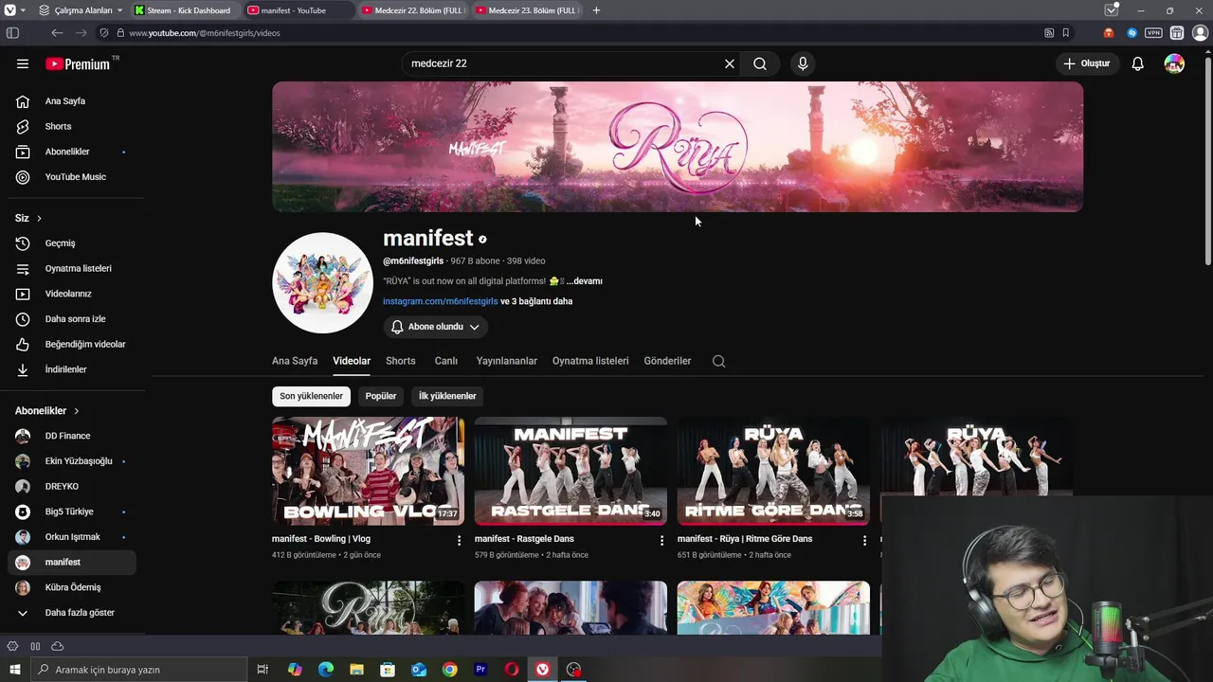Screen dimensions: 1213x682
Task: Expand the Siz section chevron
Action: tap(39, 218)
